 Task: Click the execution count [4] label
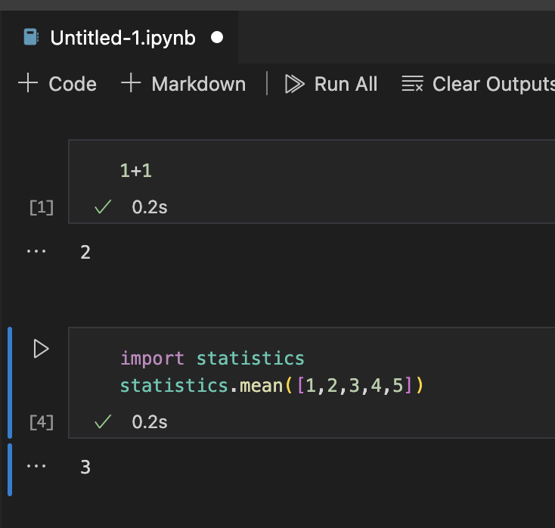point(41,422)
